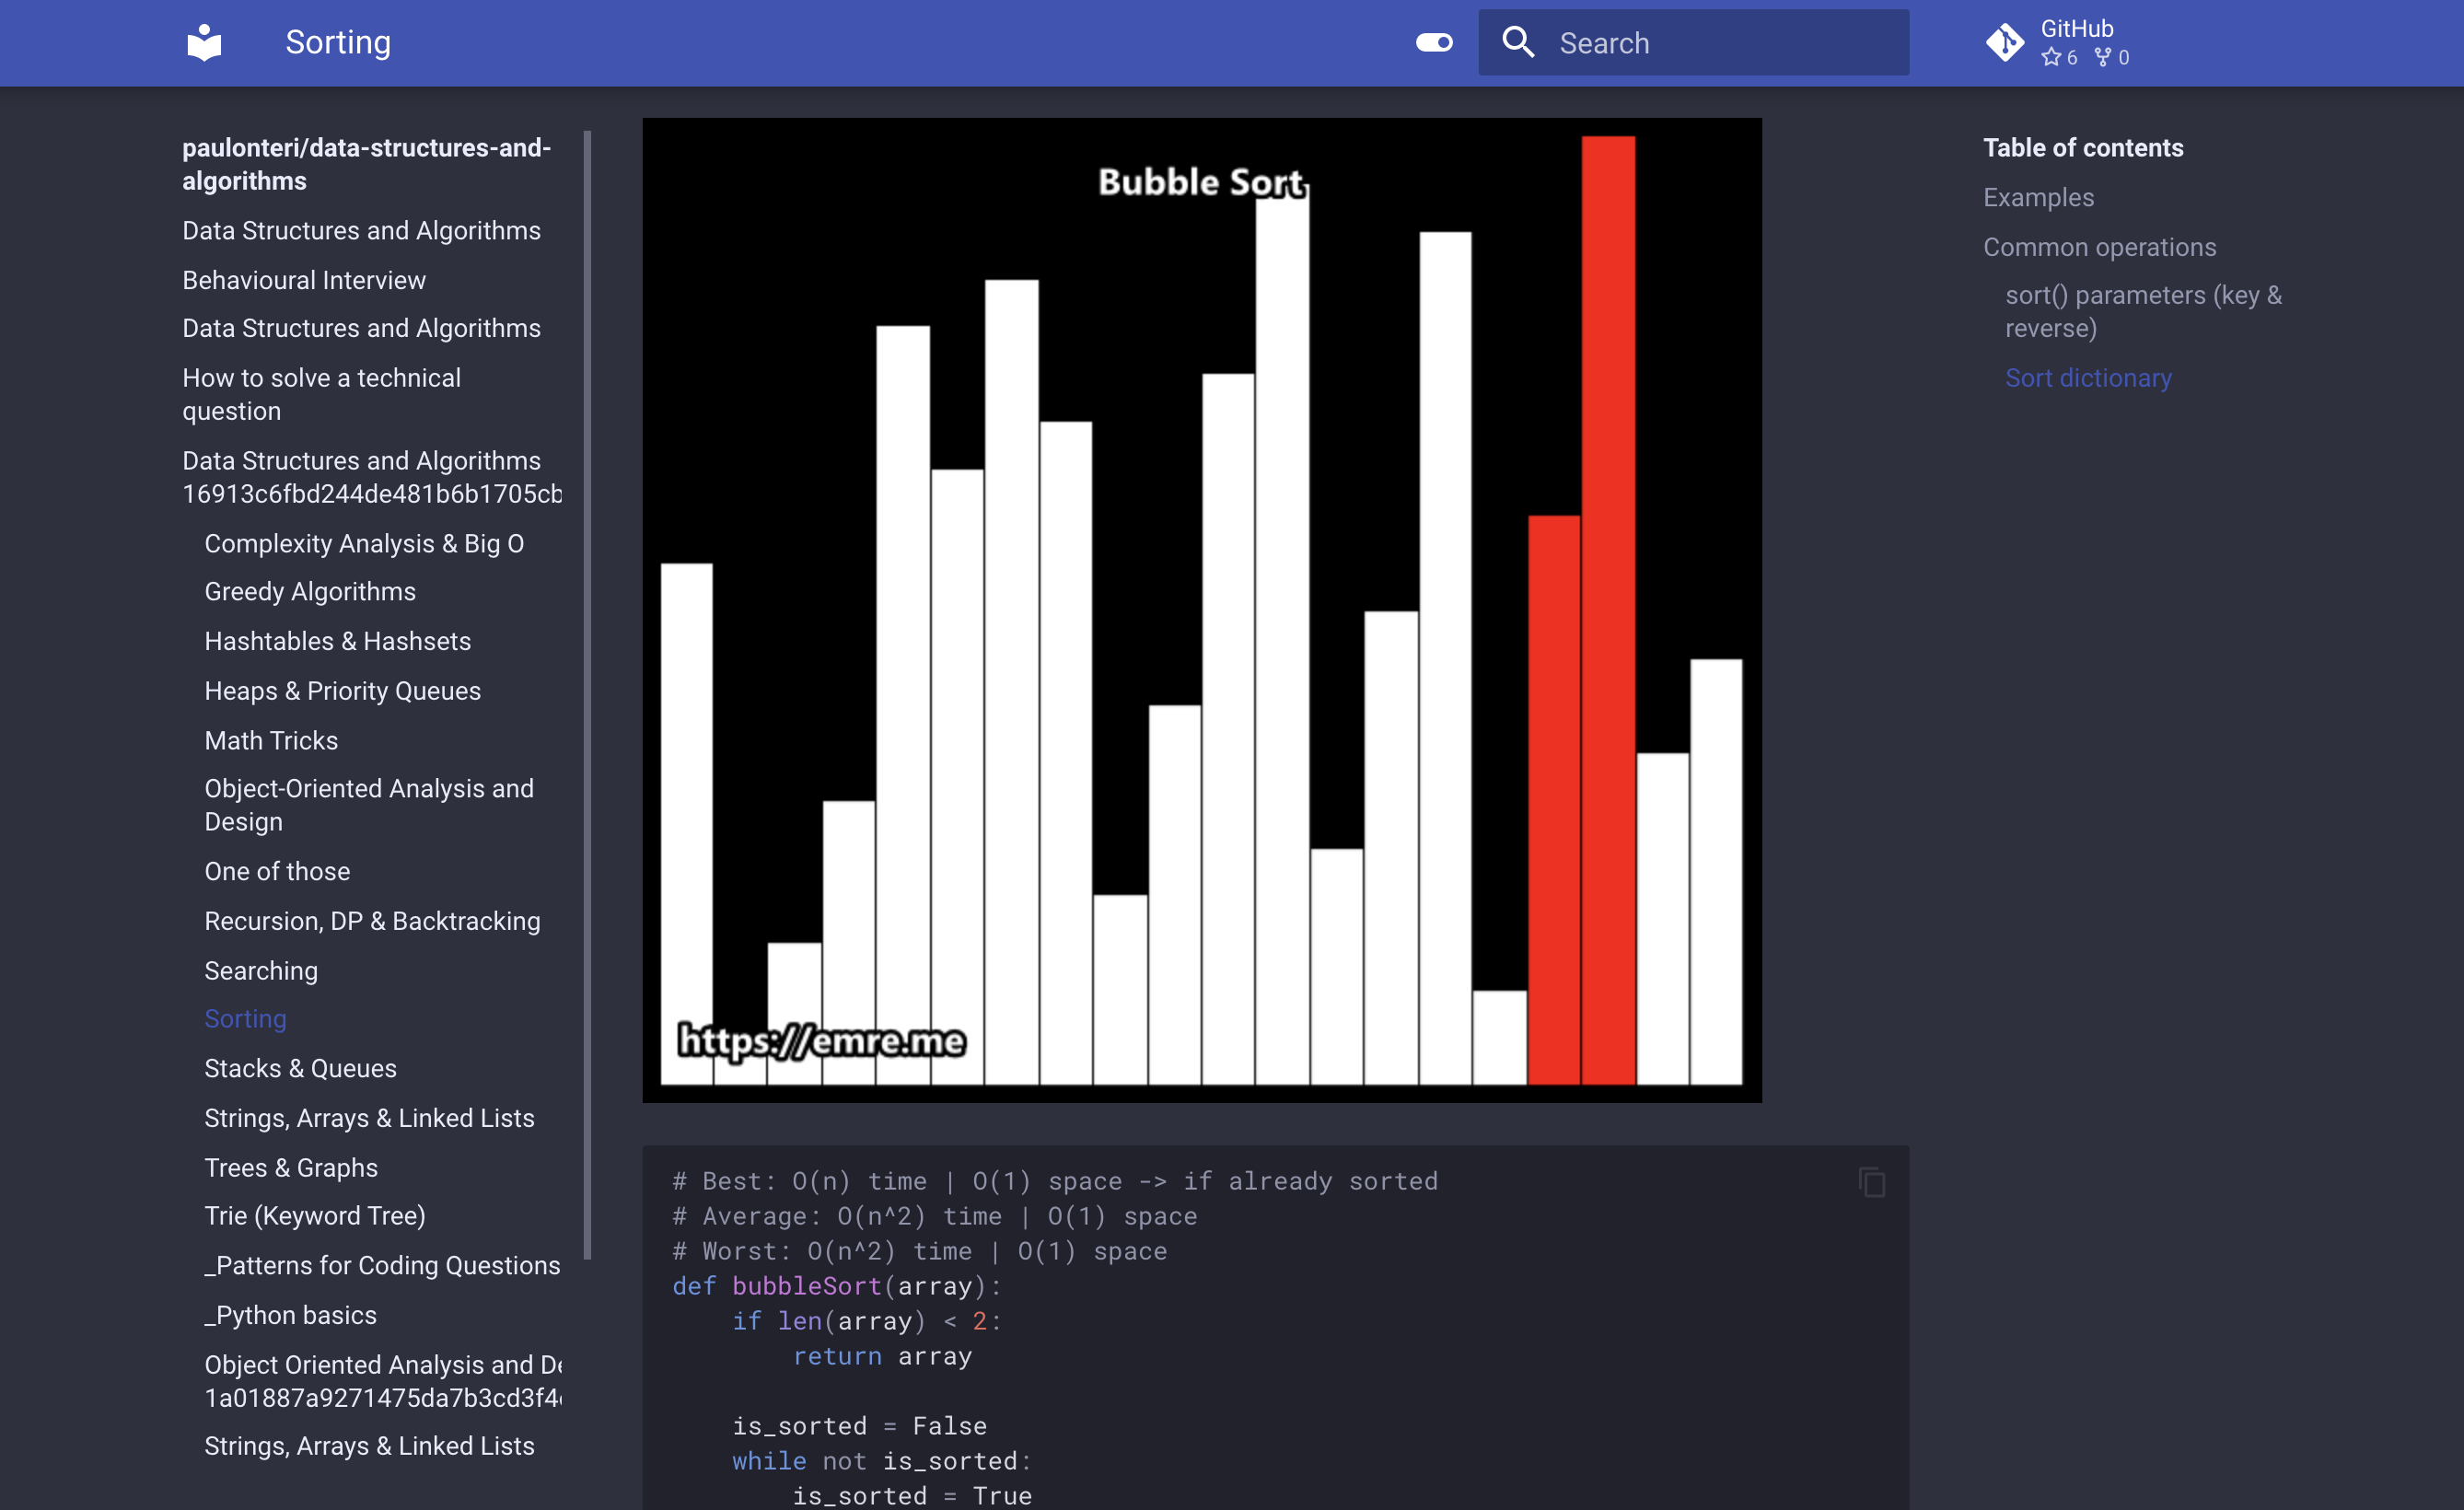Click the dark/light mode toggle switch
This screenshot has width=2464, height=1510.
[x=1435, y=42]
